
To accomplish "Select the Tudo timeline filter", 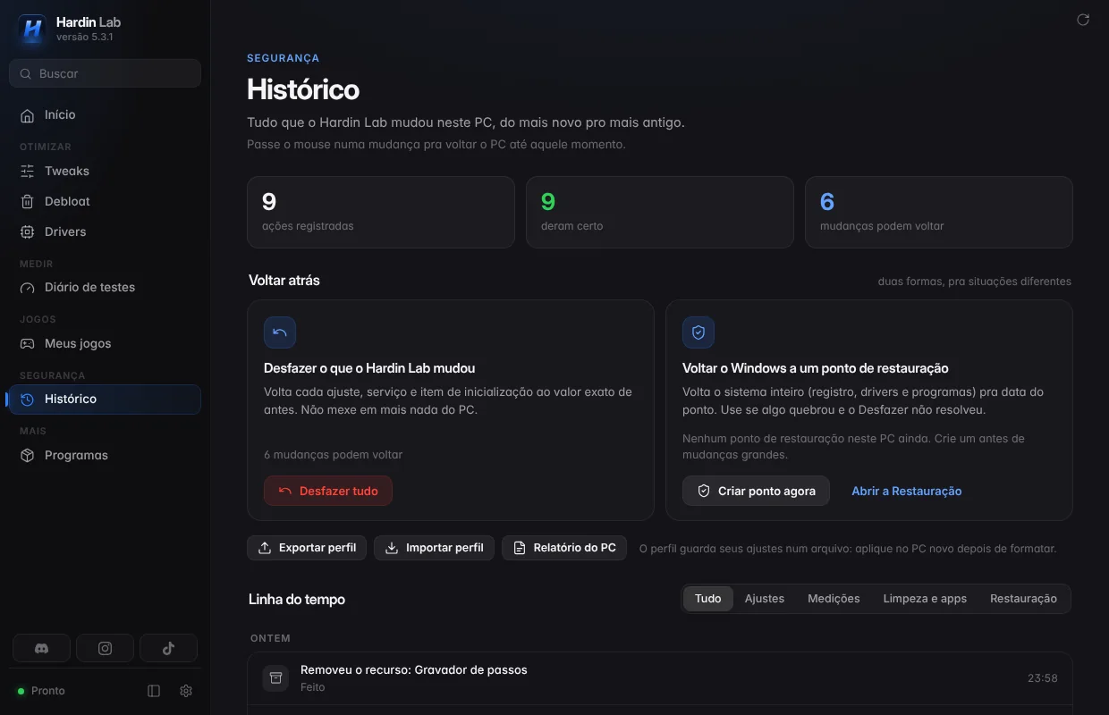I will point(707,599).
